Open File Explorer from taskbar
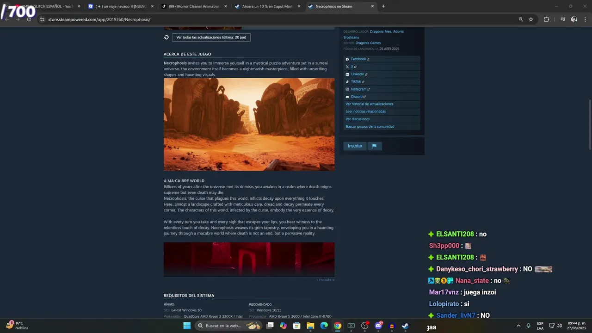 pyautogui.click(x=310, y=326)
